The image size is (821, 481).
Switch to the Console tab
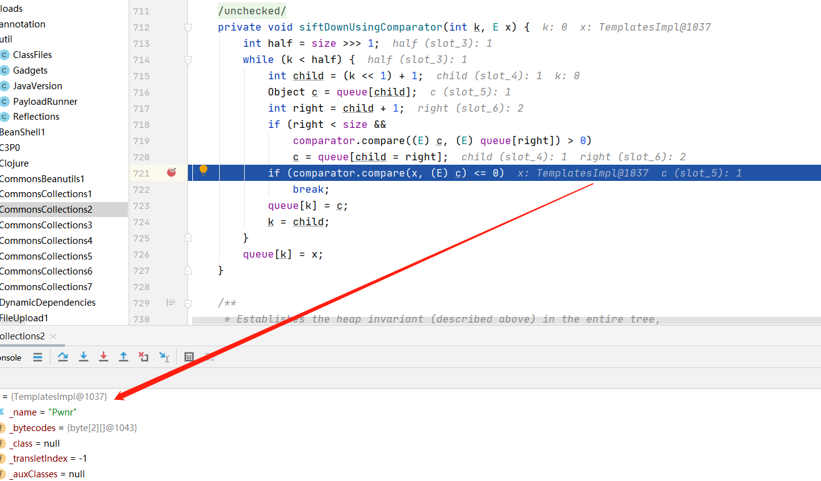click(x=11, y=357)
